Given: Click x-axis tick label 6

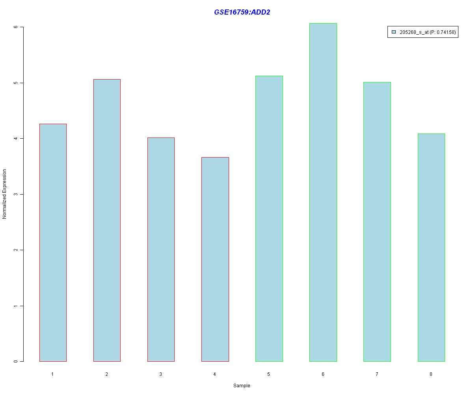Looking at the screenshot, I should pos(323,374).
